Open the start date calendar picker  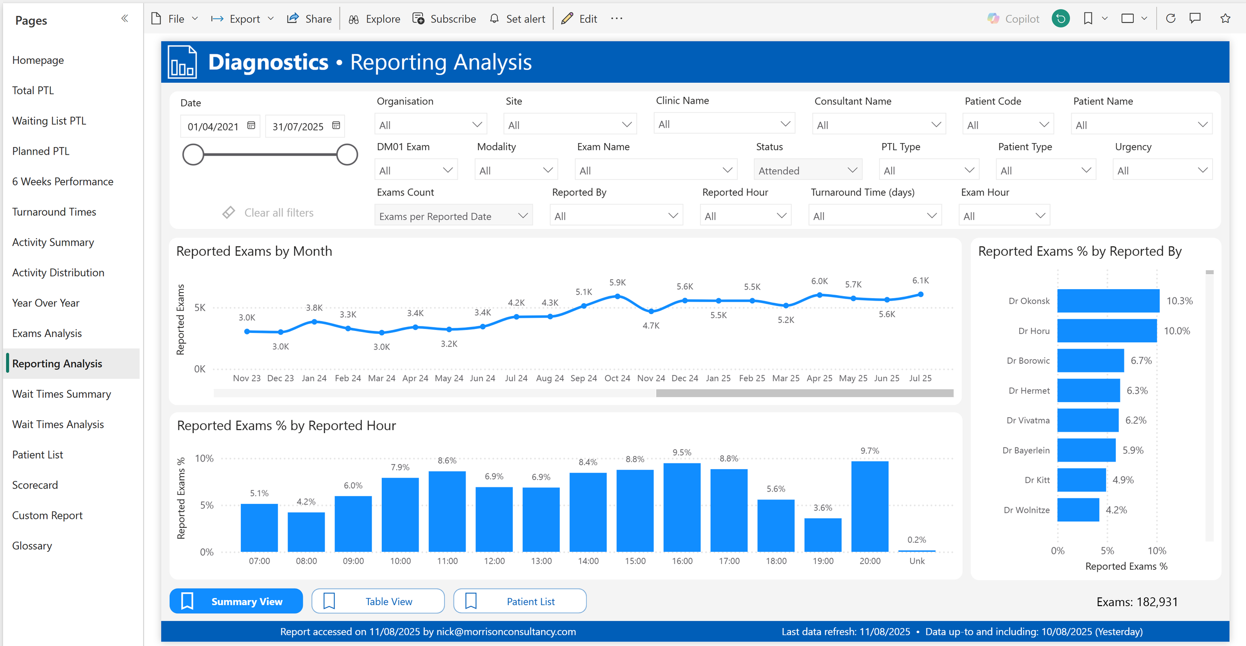point(251,126)
